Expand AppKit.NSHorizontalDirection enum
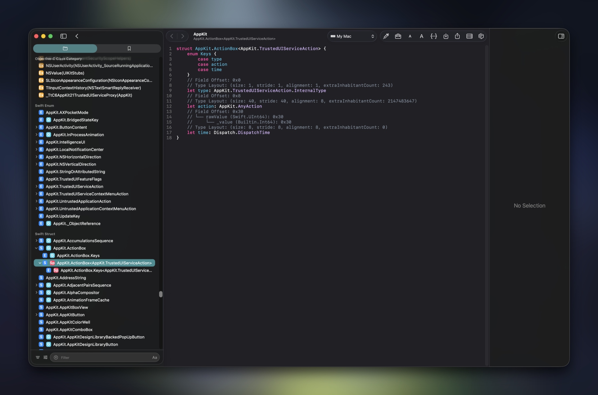 coord(36,157)
